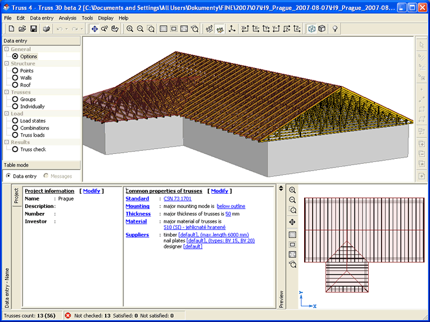
Task: Click Modify next to Project information
Action: pyautogui.click(x=91, y=191)
